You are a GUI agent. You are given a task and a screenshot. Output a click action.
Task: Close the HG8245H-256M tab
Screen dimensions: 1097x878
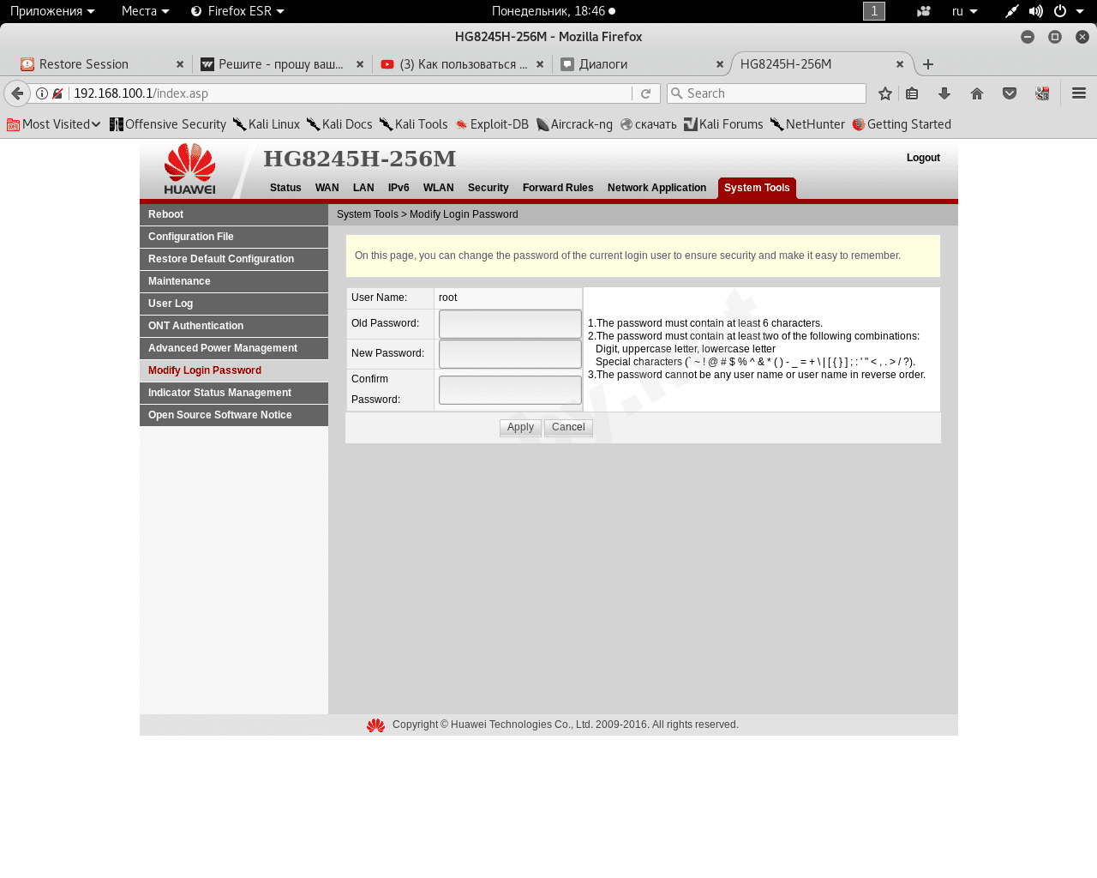[x=900, y=64]
